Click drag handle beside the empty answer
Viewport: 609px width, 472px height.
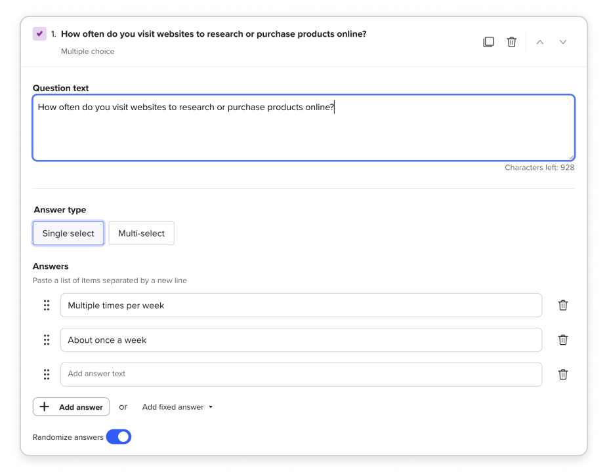pos(47,374)
